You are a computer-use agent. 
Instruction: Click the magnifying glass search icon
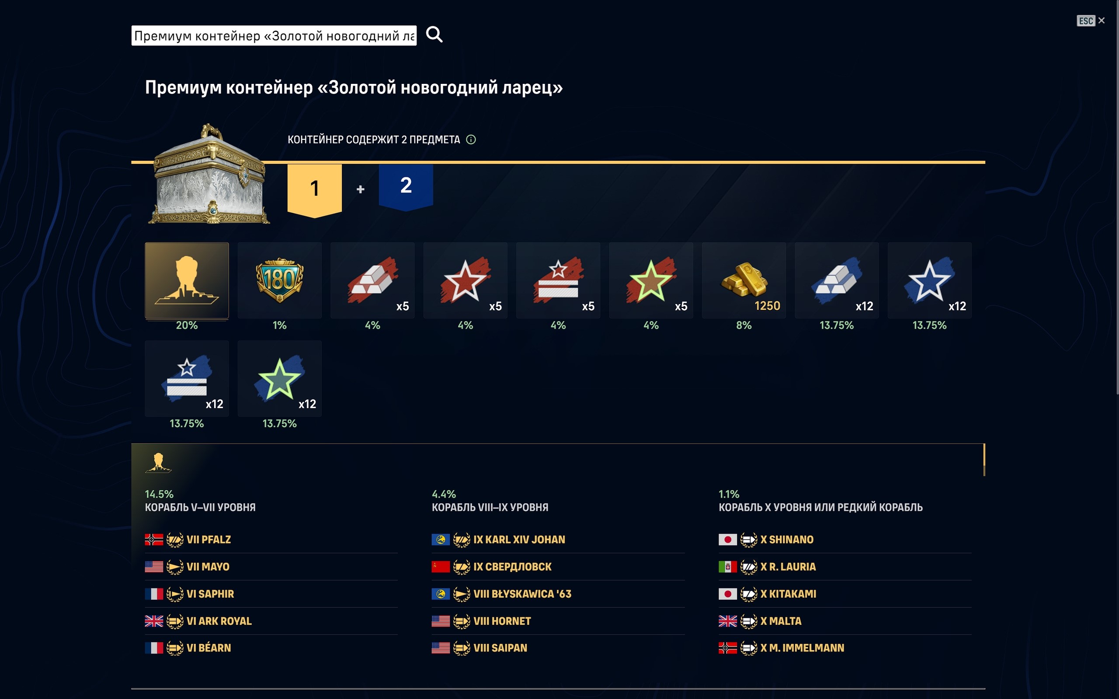click(x=434, y=35)
